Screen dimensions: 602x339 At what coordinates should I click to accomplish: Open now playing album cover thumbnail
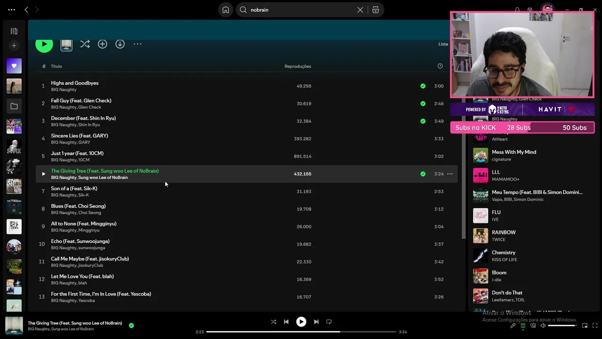(14, 325)
